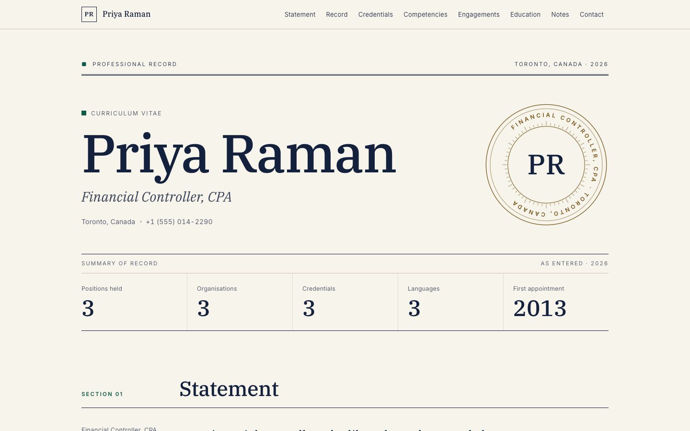Click the First appointment 2013 value

pos(540,308)
